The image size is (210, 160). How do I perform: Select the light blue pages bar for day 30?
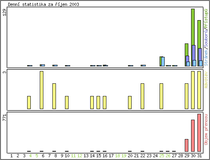[195, 63]
